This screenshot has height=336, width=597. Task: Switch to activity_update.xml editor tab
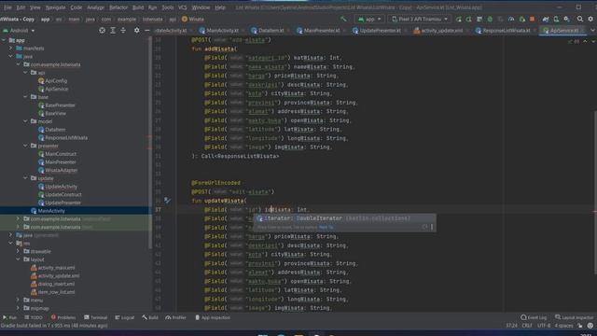coord(438,31)
